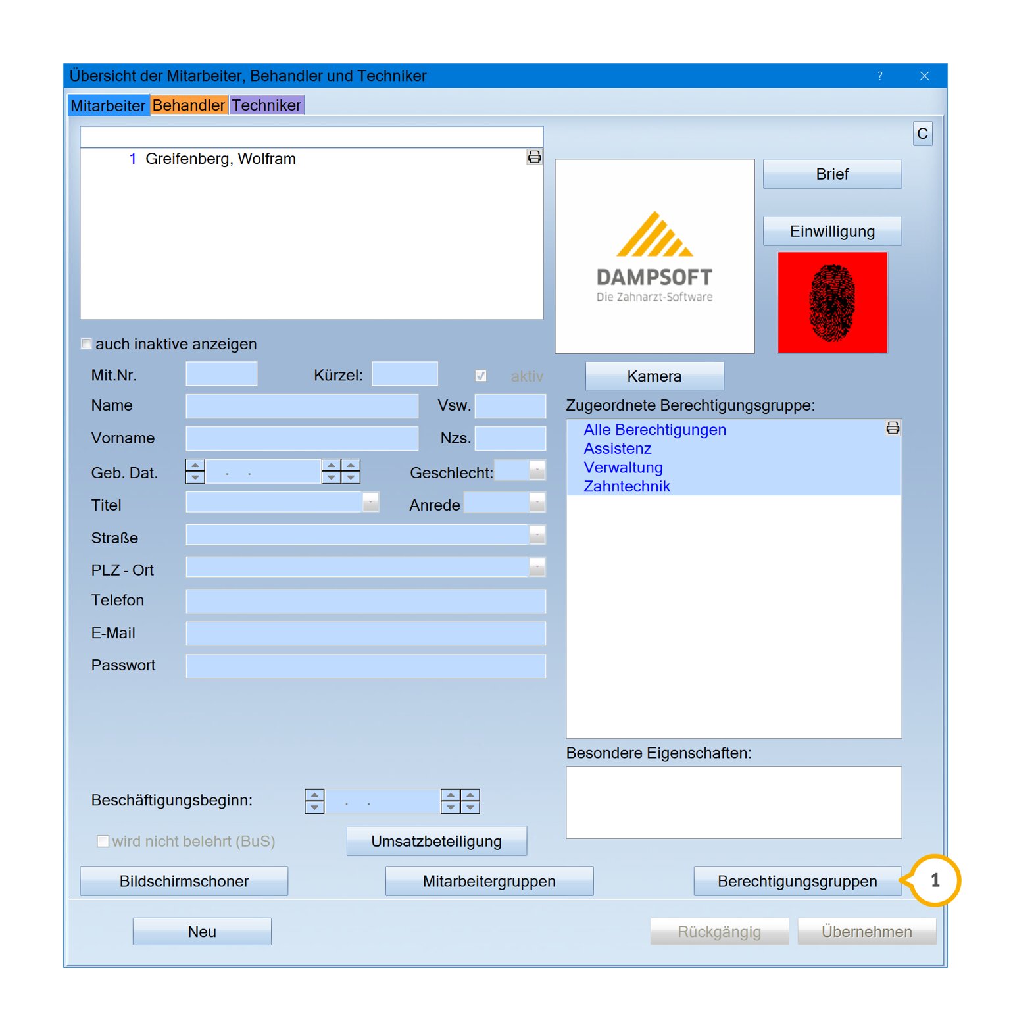1011x1031 pixels.
Task: Expand the Straße dropdown arrow
Action: click(x=537, y=535)
